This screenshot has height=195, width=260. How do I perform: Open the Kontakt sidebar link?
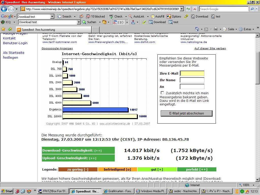9,38
